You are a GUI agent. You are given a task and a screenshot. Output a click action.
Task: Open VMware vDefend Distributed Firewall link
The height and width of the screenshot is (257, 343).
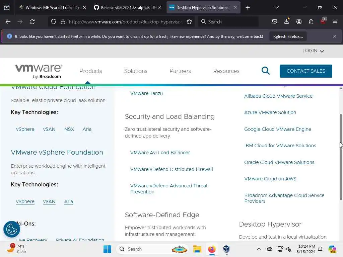click(171, 169)
